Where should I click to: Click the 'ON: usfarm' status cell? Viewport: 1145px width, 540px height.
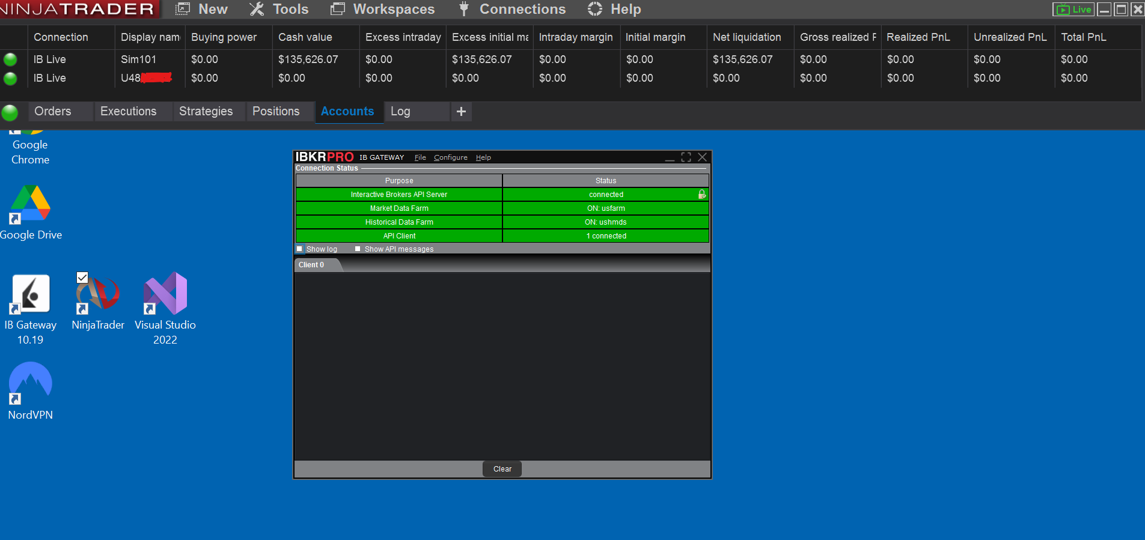(x=606, y=208)
